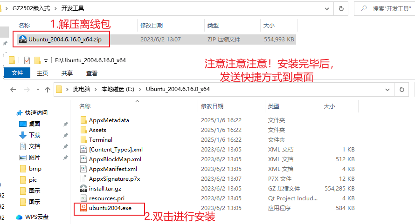Select the [Content_Types].xml file icon
The width and height of the screenshot is (415, 224).
click(83, 150)
